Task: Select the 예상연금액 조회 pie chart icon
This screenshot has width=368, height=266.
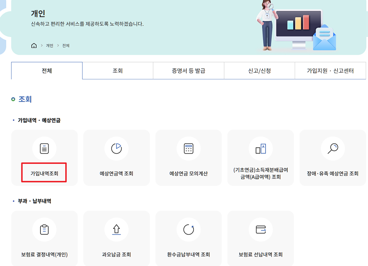Action: [116, 149]
